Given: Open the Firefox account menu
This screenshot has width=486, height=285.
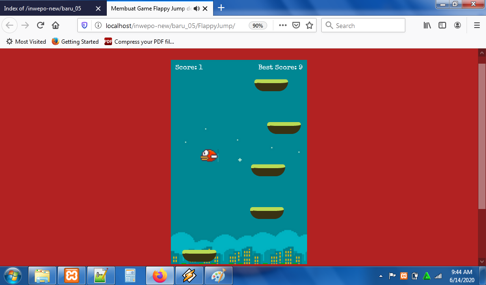Looking at the screenshot, I should (458, 26).
